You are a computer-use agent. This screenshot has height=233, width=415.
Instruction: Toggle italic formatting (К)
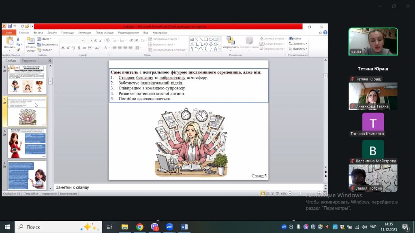point(68,48)
